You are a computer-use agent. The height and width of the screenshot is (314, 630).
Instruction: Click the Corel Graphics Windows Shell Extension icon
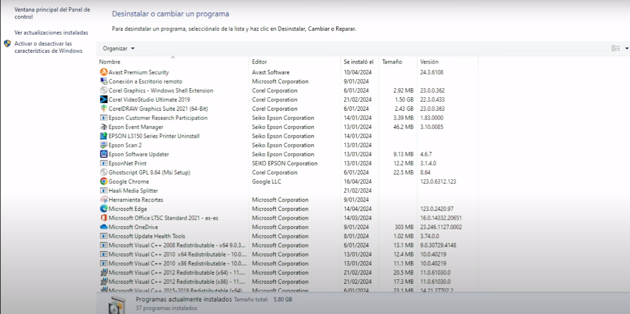pyautogui.click(x=104, y=90)
